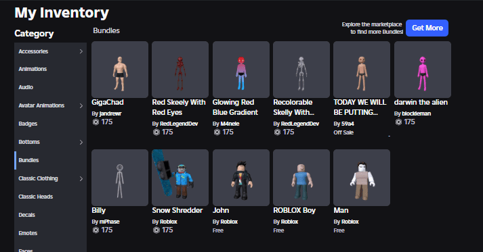The width and height of the screenshot is (483, 252).
Task: Click the Robux icon under Glowing Red Blue Gradient
Action: pos(217,132)
